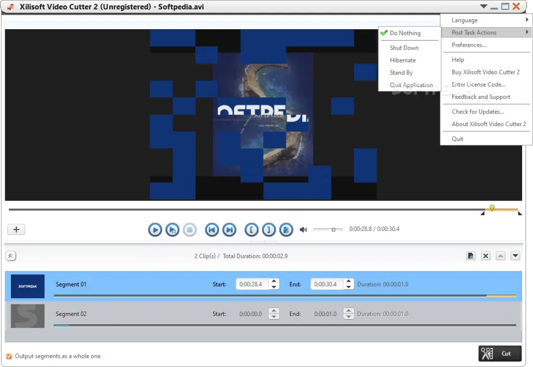Screen dimensions: 533x367
Task: Open About Xilisoft Video Cutter 2
Action: (487, 124)
